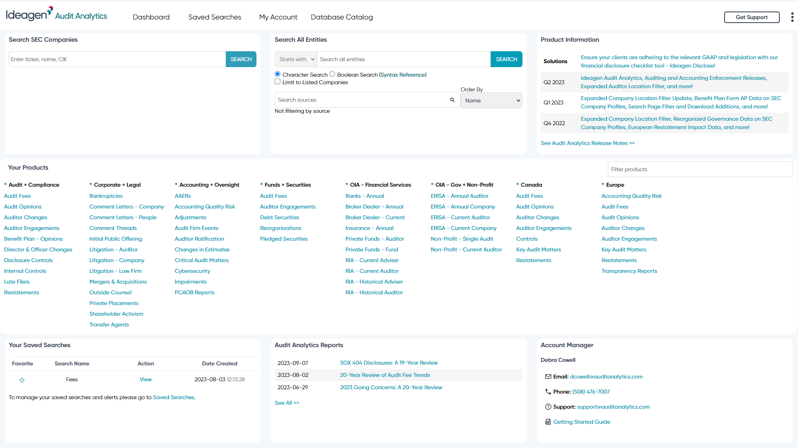Open My Account menu item
Screen dimensions: 798x448
pyautogui.click(x=278, y=17)
